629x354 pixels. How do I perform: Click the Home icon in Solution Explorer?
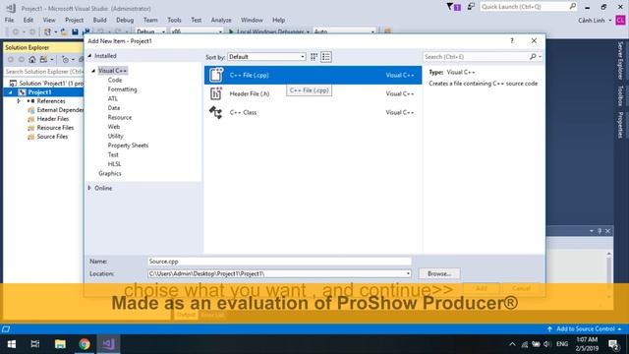(32, 59)
